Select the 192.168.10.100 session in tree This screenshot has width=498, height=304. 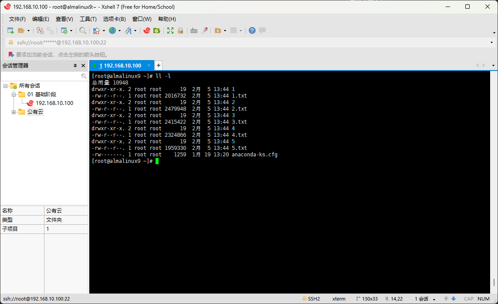click(54, 103)
